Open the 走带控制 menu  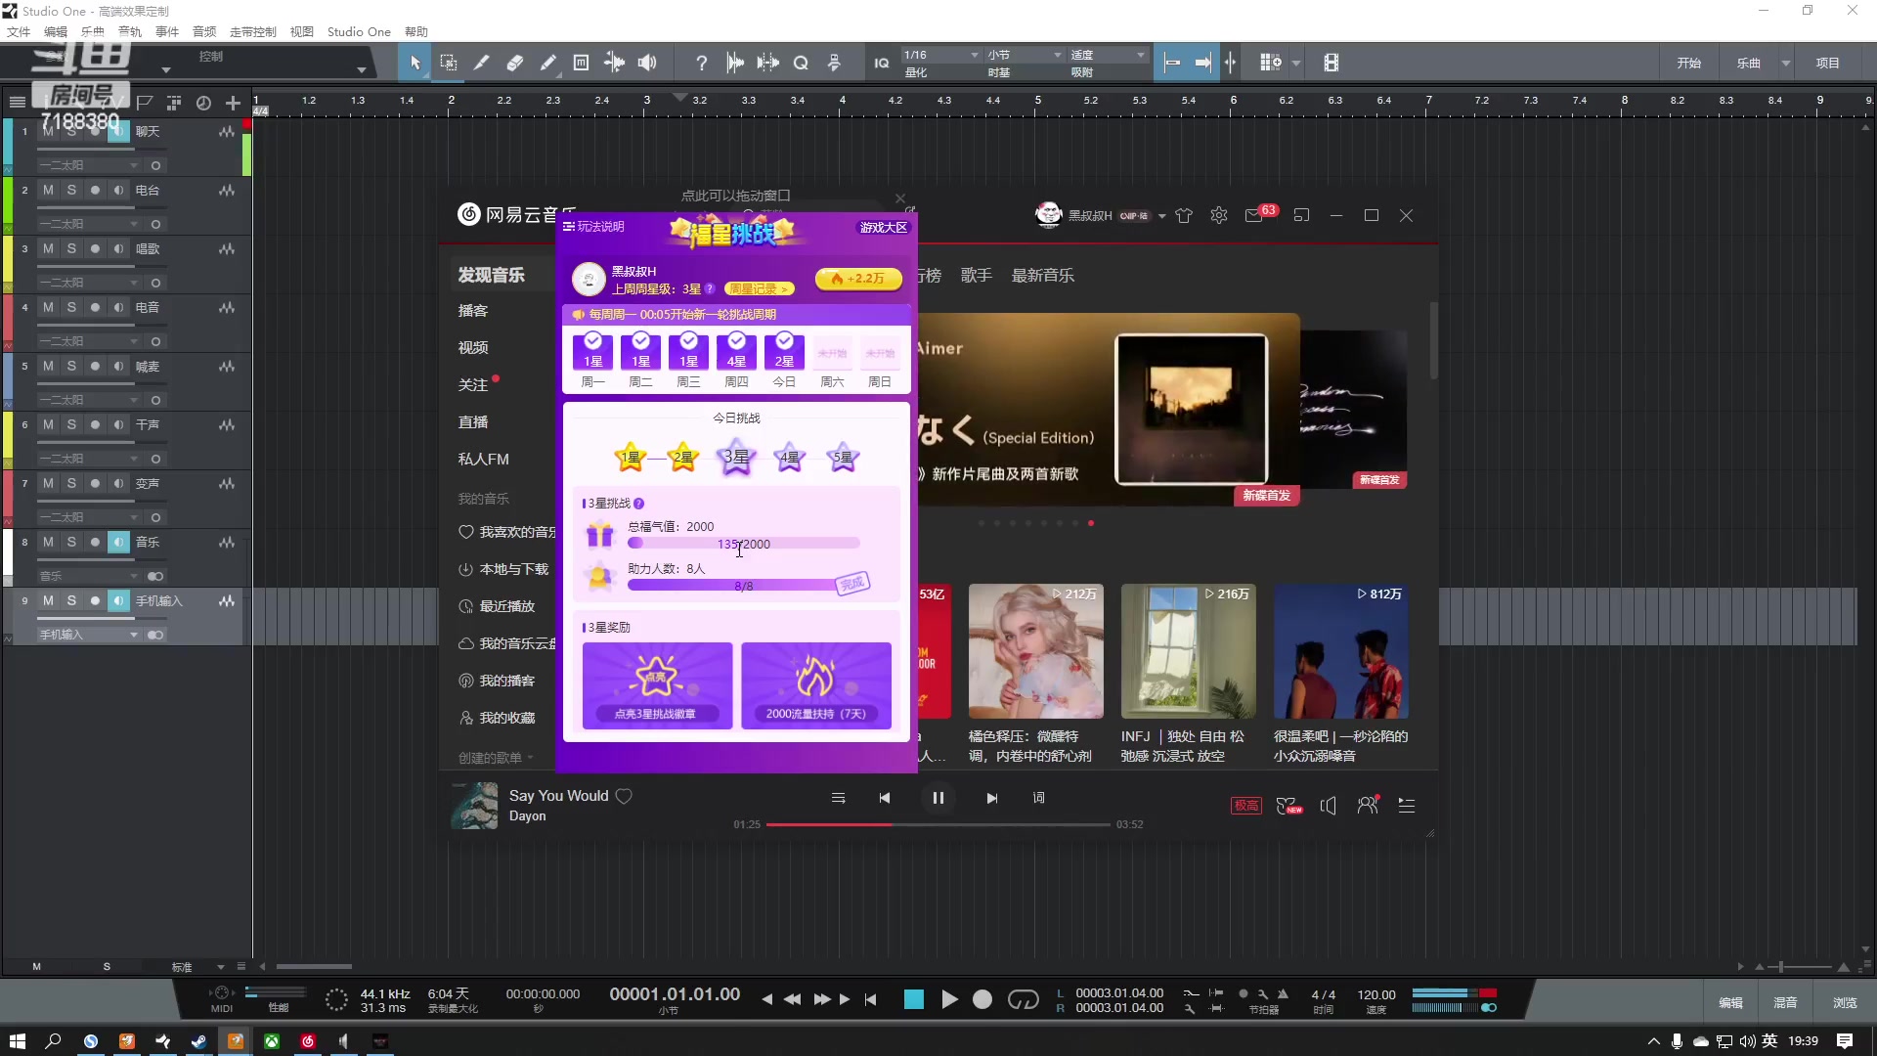point(253,31)
